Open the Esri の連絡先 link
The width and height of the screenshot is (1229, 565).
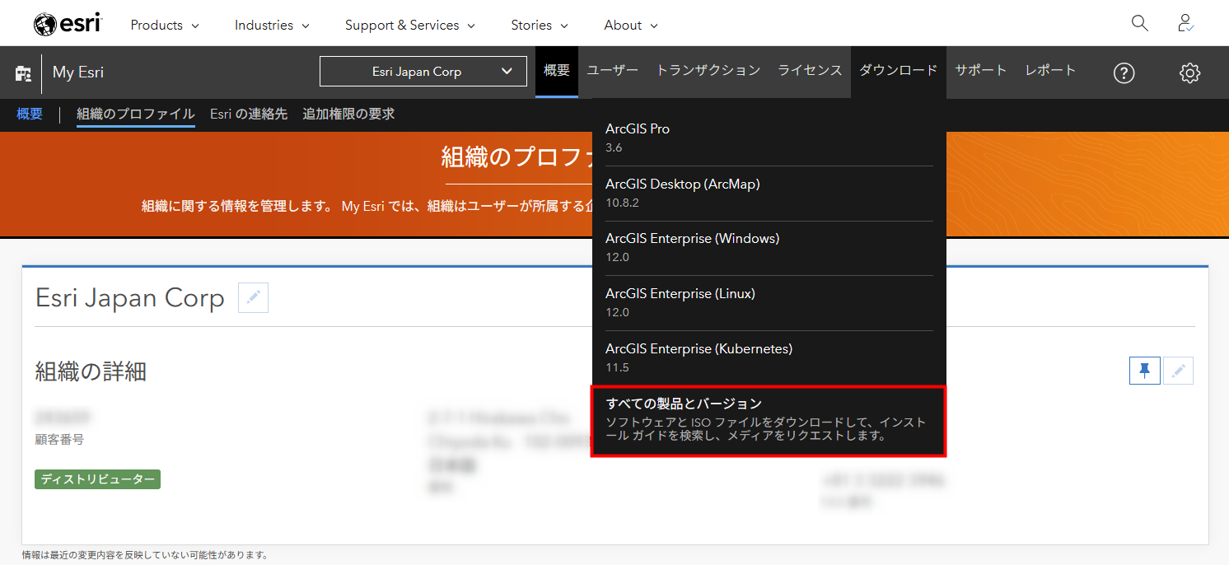(248, 114)
